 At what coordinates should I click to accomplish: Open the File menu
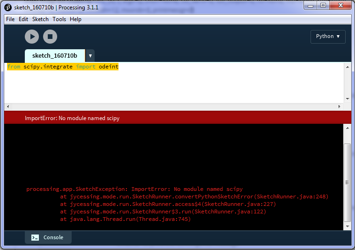point(10,19)
